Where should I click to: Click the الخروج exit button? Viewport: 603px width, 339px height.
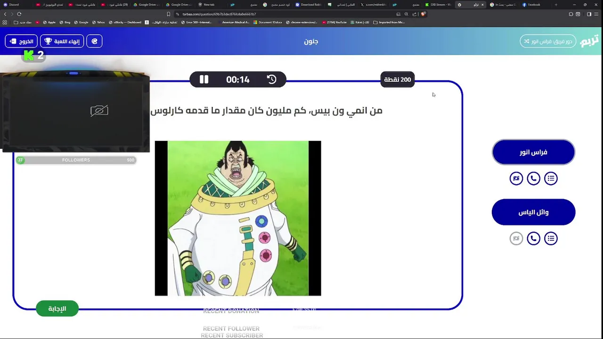pos(21,41)
